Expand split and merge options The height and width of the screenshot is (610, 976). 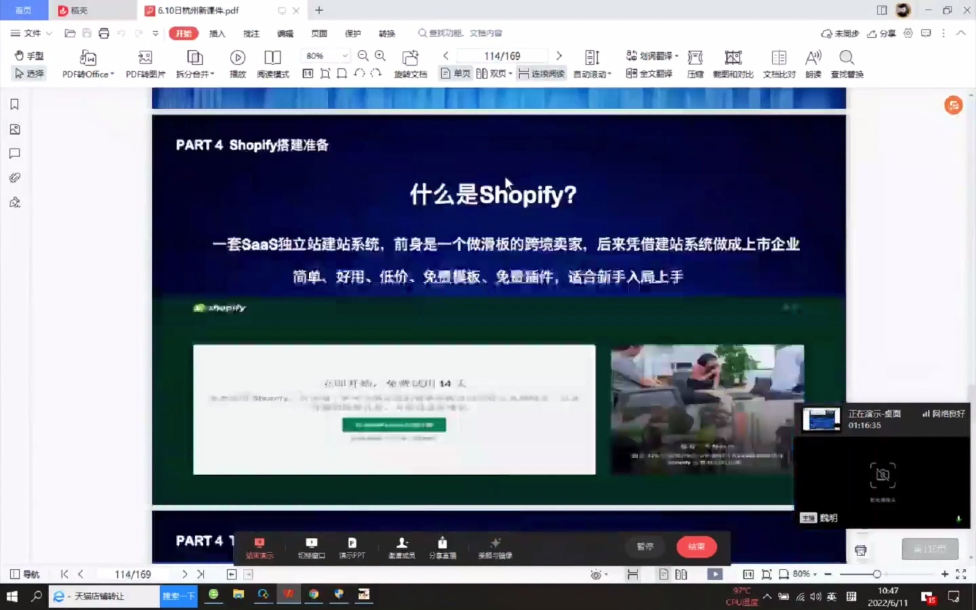[212, 74]
